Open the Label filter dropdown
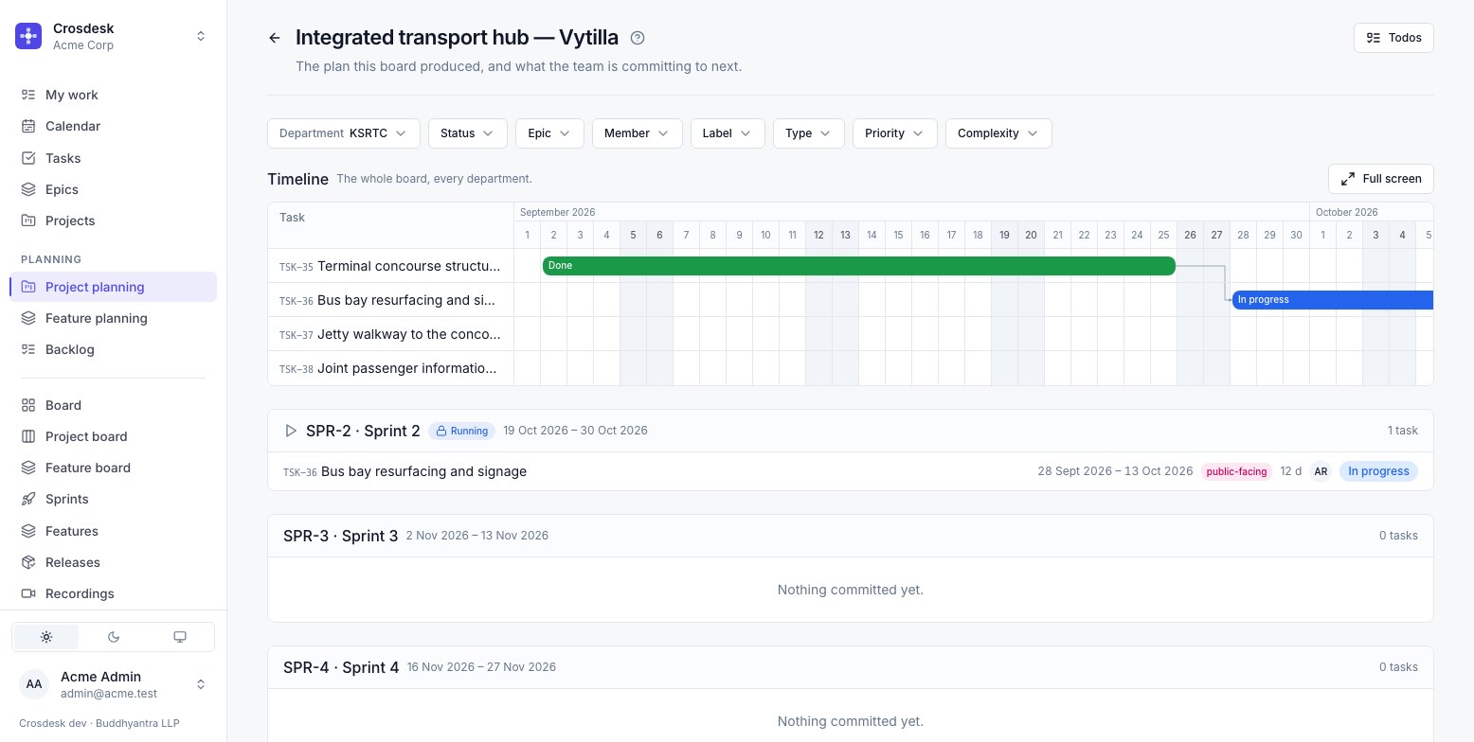Viewport: 1474px width, 742px height. click(x=728, y=133)
